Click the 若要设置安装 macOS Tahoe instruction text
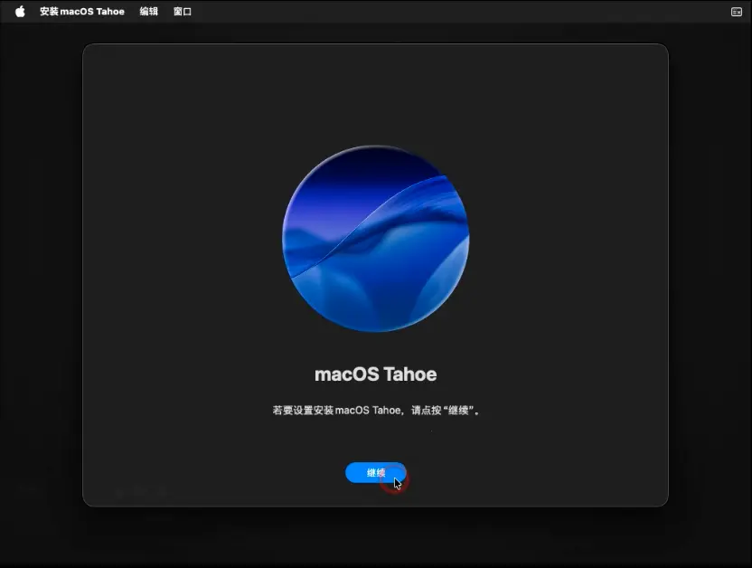Image resolution: width=752 pixels, height=568 pixels. (376, 410)
